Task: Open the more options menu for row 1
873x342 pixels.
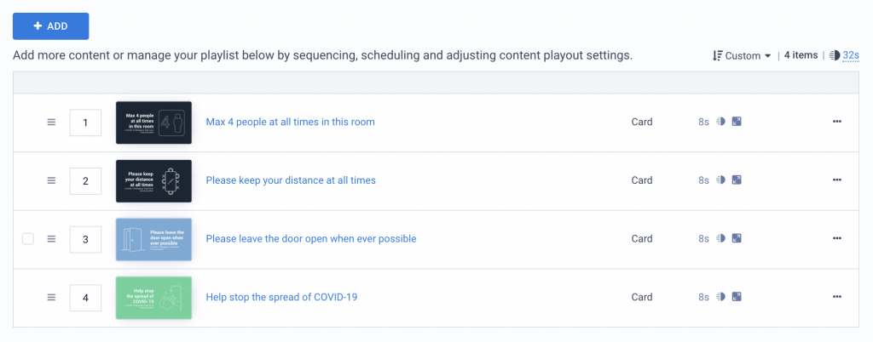Action: (x=837, y=123)
